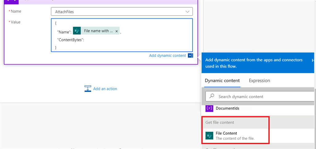Insert the File Content dynamic value
This screenshot has height=149, width=316.
(235, 135)
